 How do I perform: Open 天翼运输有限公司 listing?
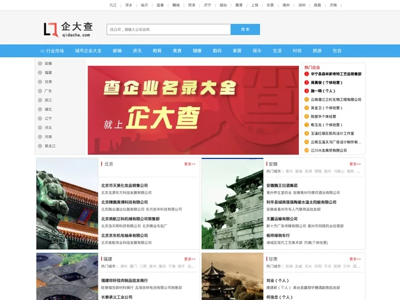pyautogui.click(x=282, y=219)
